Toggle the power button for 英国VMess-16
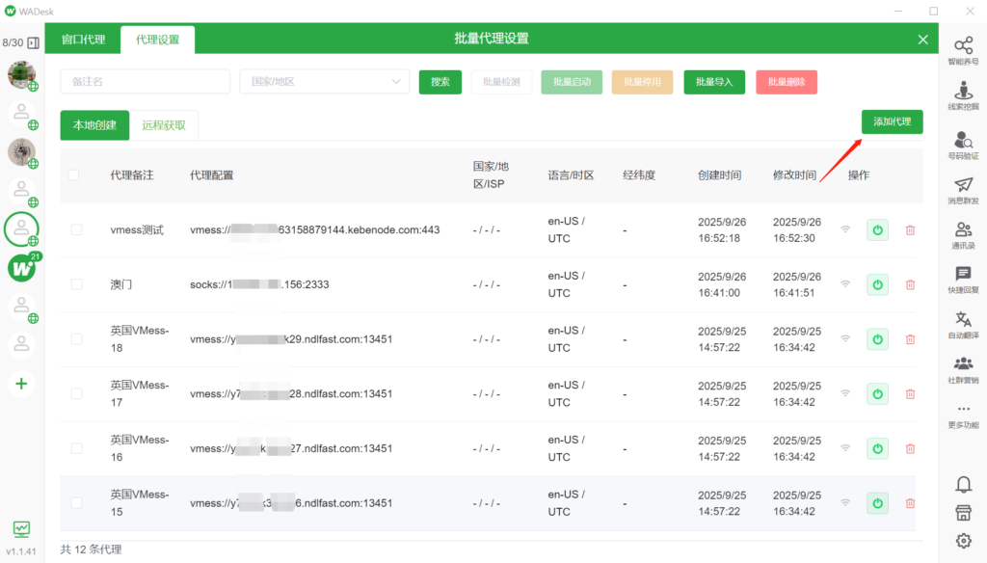 (877, 448)
